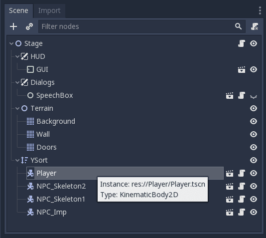Select the Scene tab
The width and height of the screenshot is (266, 238).
click(18, 10)
